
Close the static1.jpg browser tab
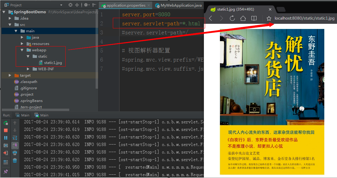click(270, 9)
